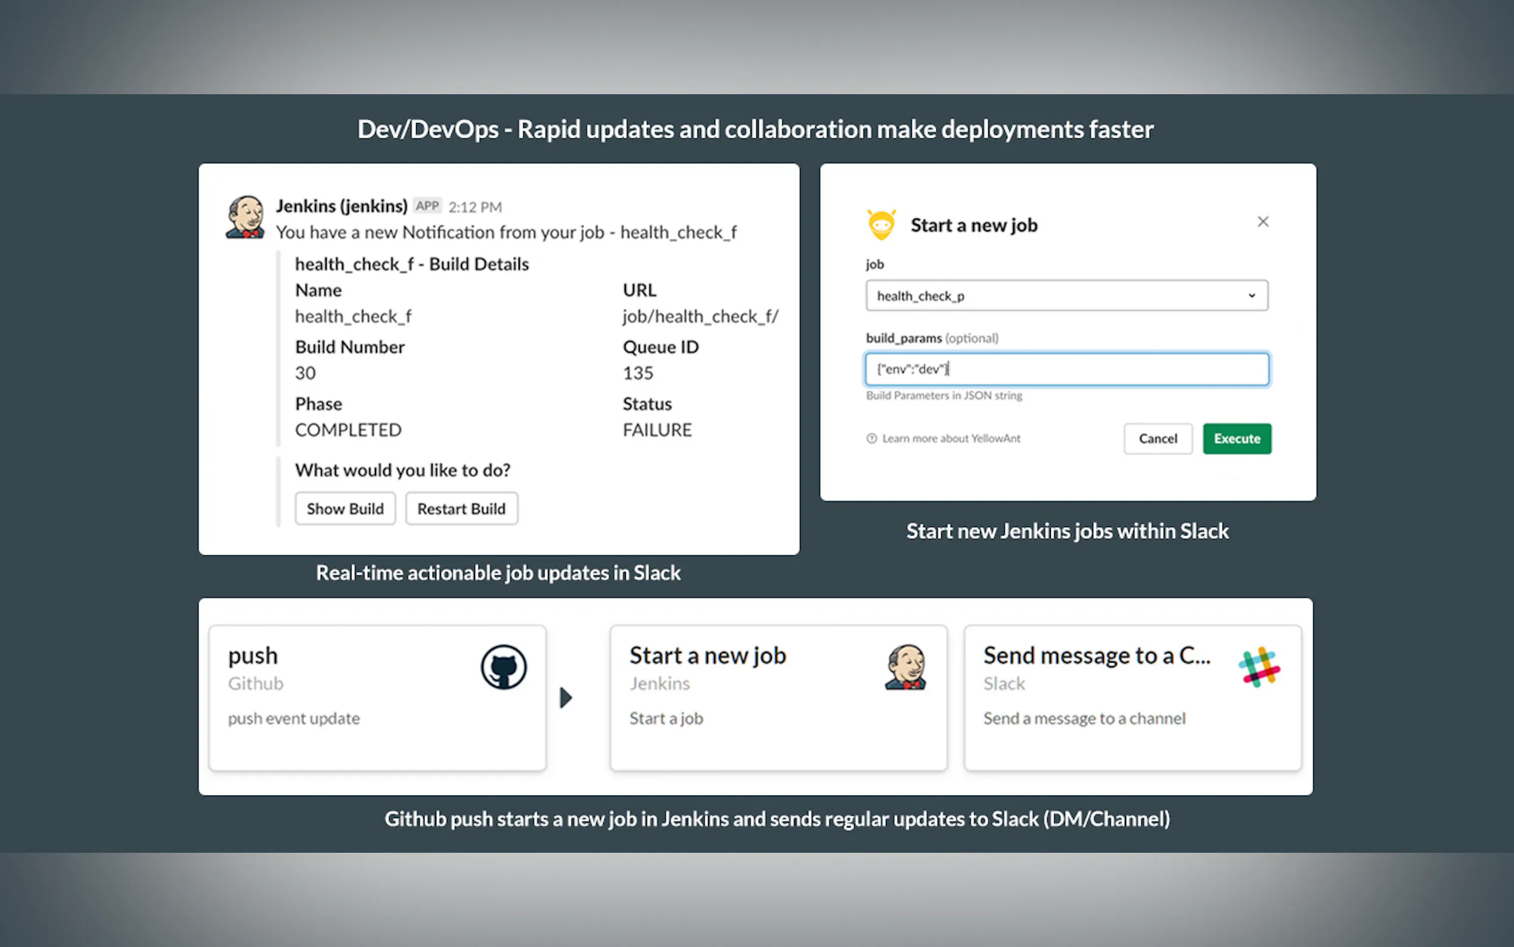The height and width of the screenshot is (947, 1514).
Task: Click the job dropdown chevron arrow
Action: 1251,296
